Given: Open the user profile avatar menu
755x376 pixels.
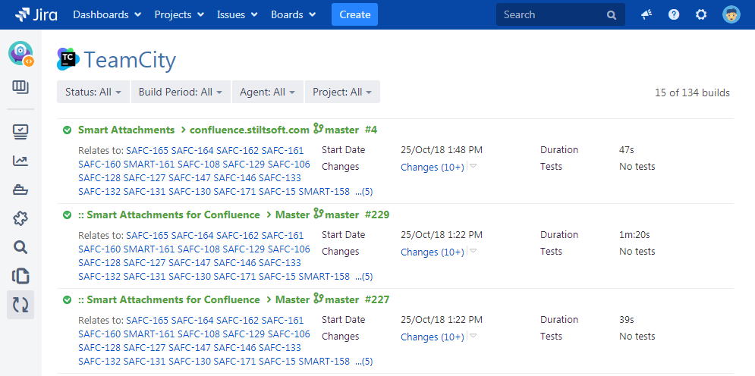Looking at the screenshot, I should pos(731,14).
